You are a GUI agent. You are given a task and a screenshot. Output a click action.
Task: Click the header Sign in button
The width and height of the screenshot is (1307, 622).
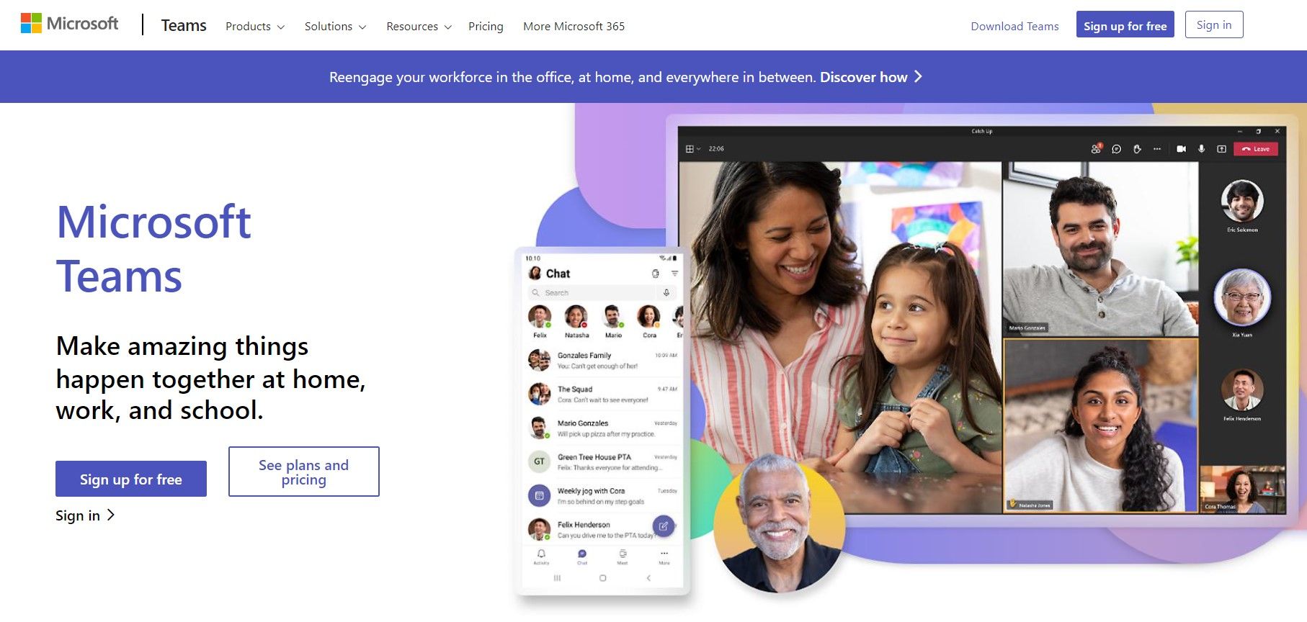1214,24
